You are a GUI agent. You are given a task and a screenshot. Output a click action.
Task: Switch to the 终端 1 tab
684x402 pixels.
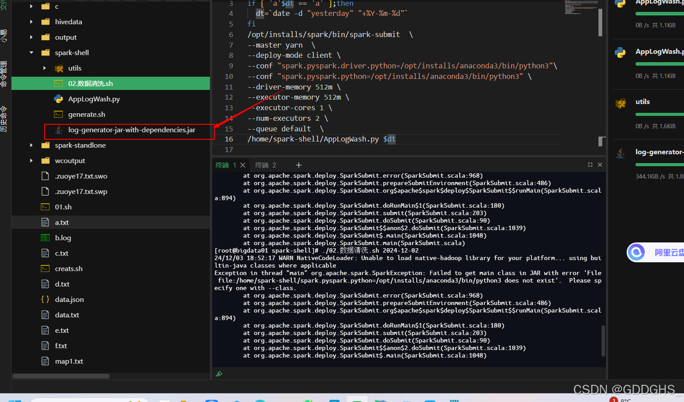point(225,165)
